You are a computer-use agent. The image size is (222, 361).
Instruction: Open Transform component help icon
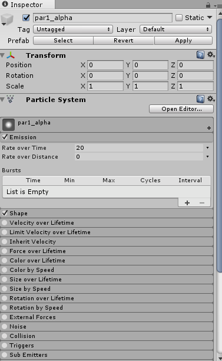200,55
